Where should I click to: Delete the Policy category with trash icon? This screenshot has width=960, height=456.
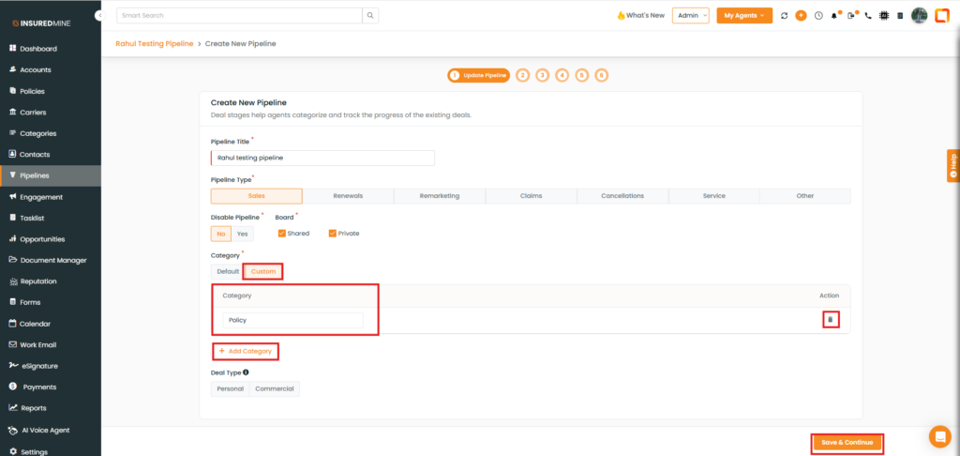[830, 320]
